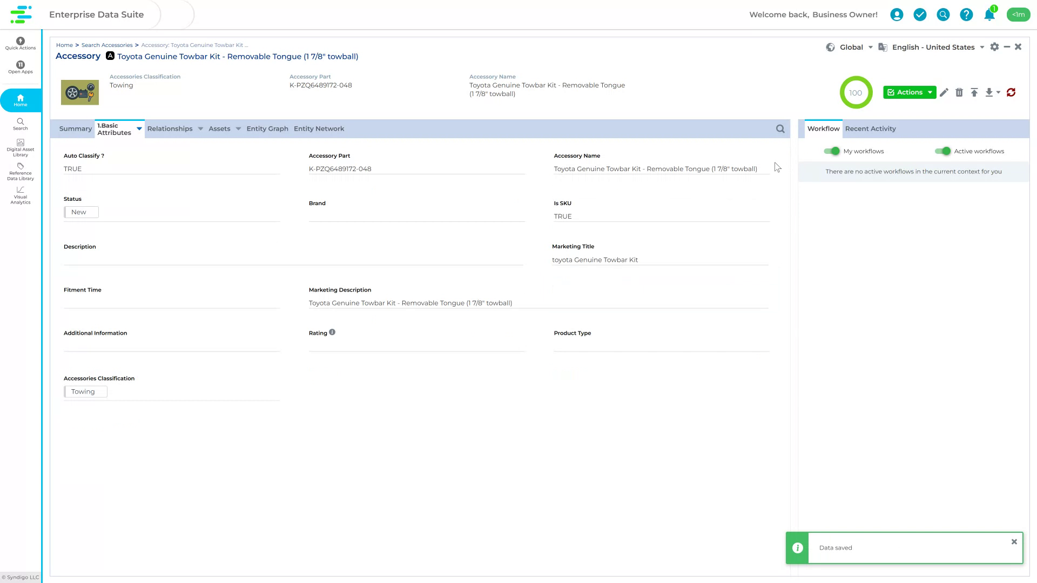
Task: Open the Digital Asset Library panel
Action: pyautogui.click(x=20, y=147)
